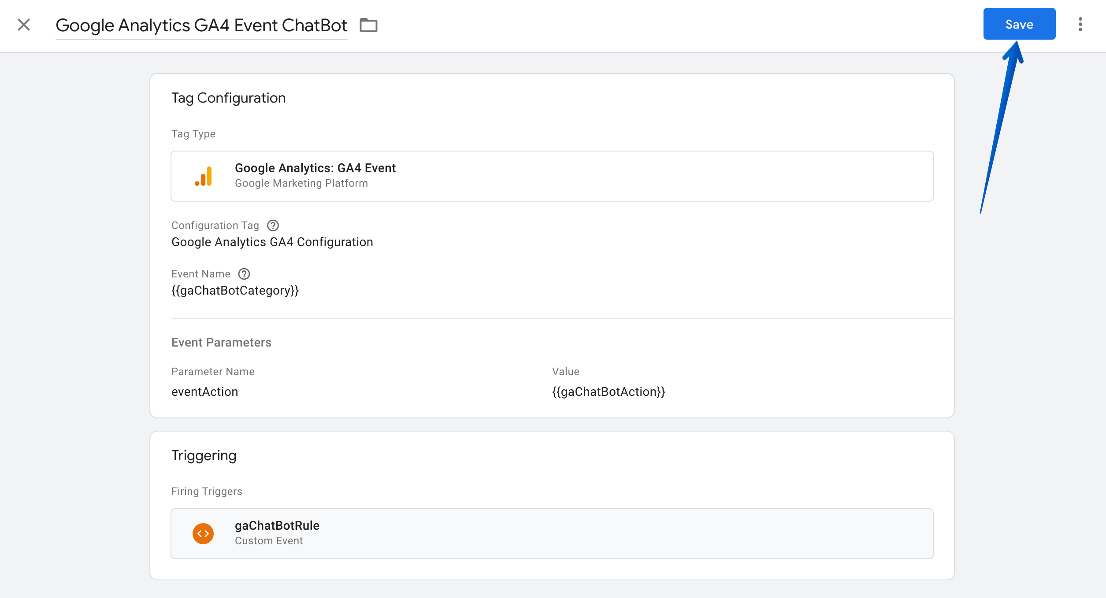Click Google Marketing Platform subtitle

tap(301, 183)
